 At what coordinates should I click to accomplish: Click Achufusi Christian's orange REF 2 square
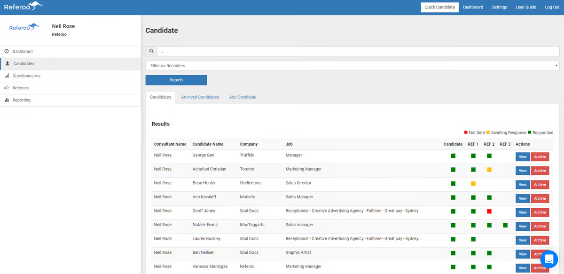click(x=489, y=170)
